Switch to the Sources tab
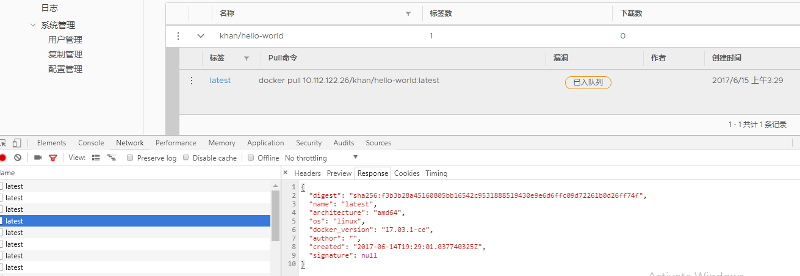The width and height of the screenshot is (800, 276). [378, 143]
